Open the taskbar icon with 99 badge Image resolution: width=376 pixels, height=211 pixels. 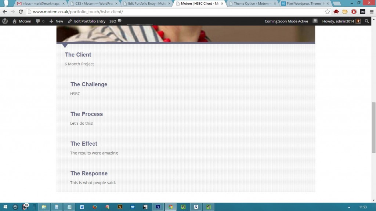coord(25,207)
